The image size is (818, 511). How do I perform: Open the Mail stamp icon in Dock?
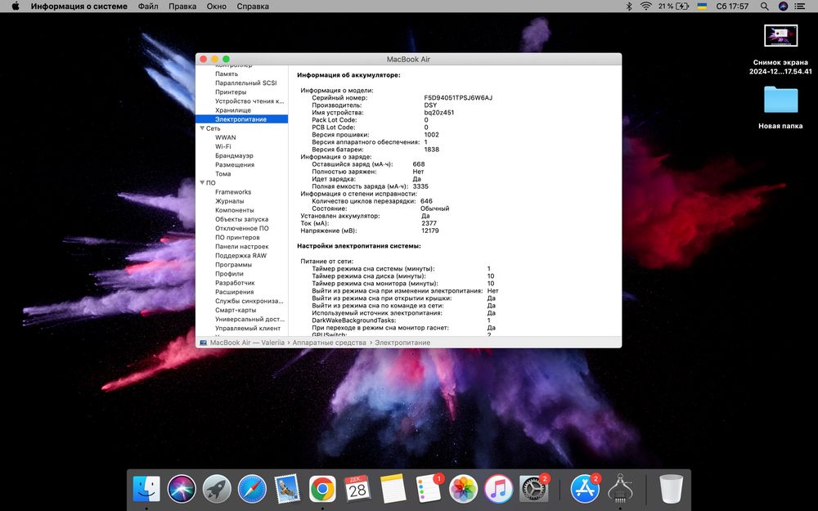(x=287, y=489)
